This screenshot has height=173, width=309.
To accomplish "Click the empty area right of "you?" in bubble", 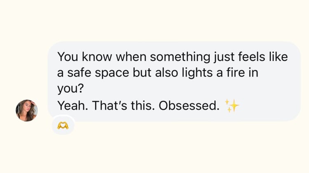I will click(185, 88).
